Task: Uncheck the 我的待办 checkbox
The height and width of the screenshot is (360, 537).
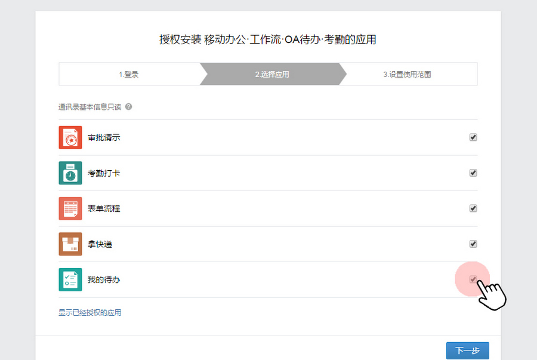Action: click(x=473, y=279)
